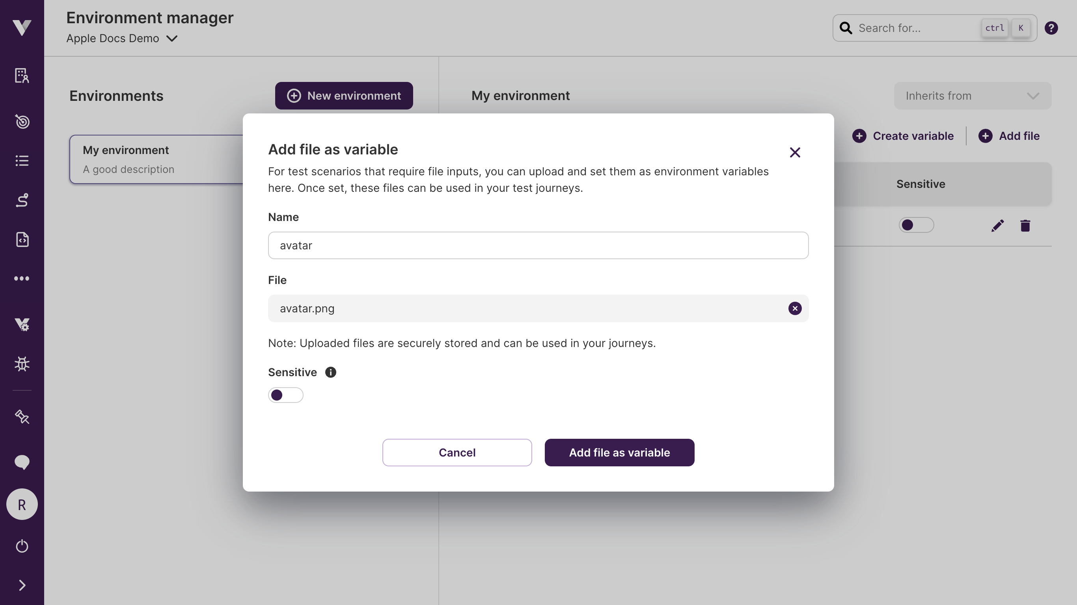Open the goals target icon in sidebar
The image size is (1077, 605).
(x=22, y=121)
